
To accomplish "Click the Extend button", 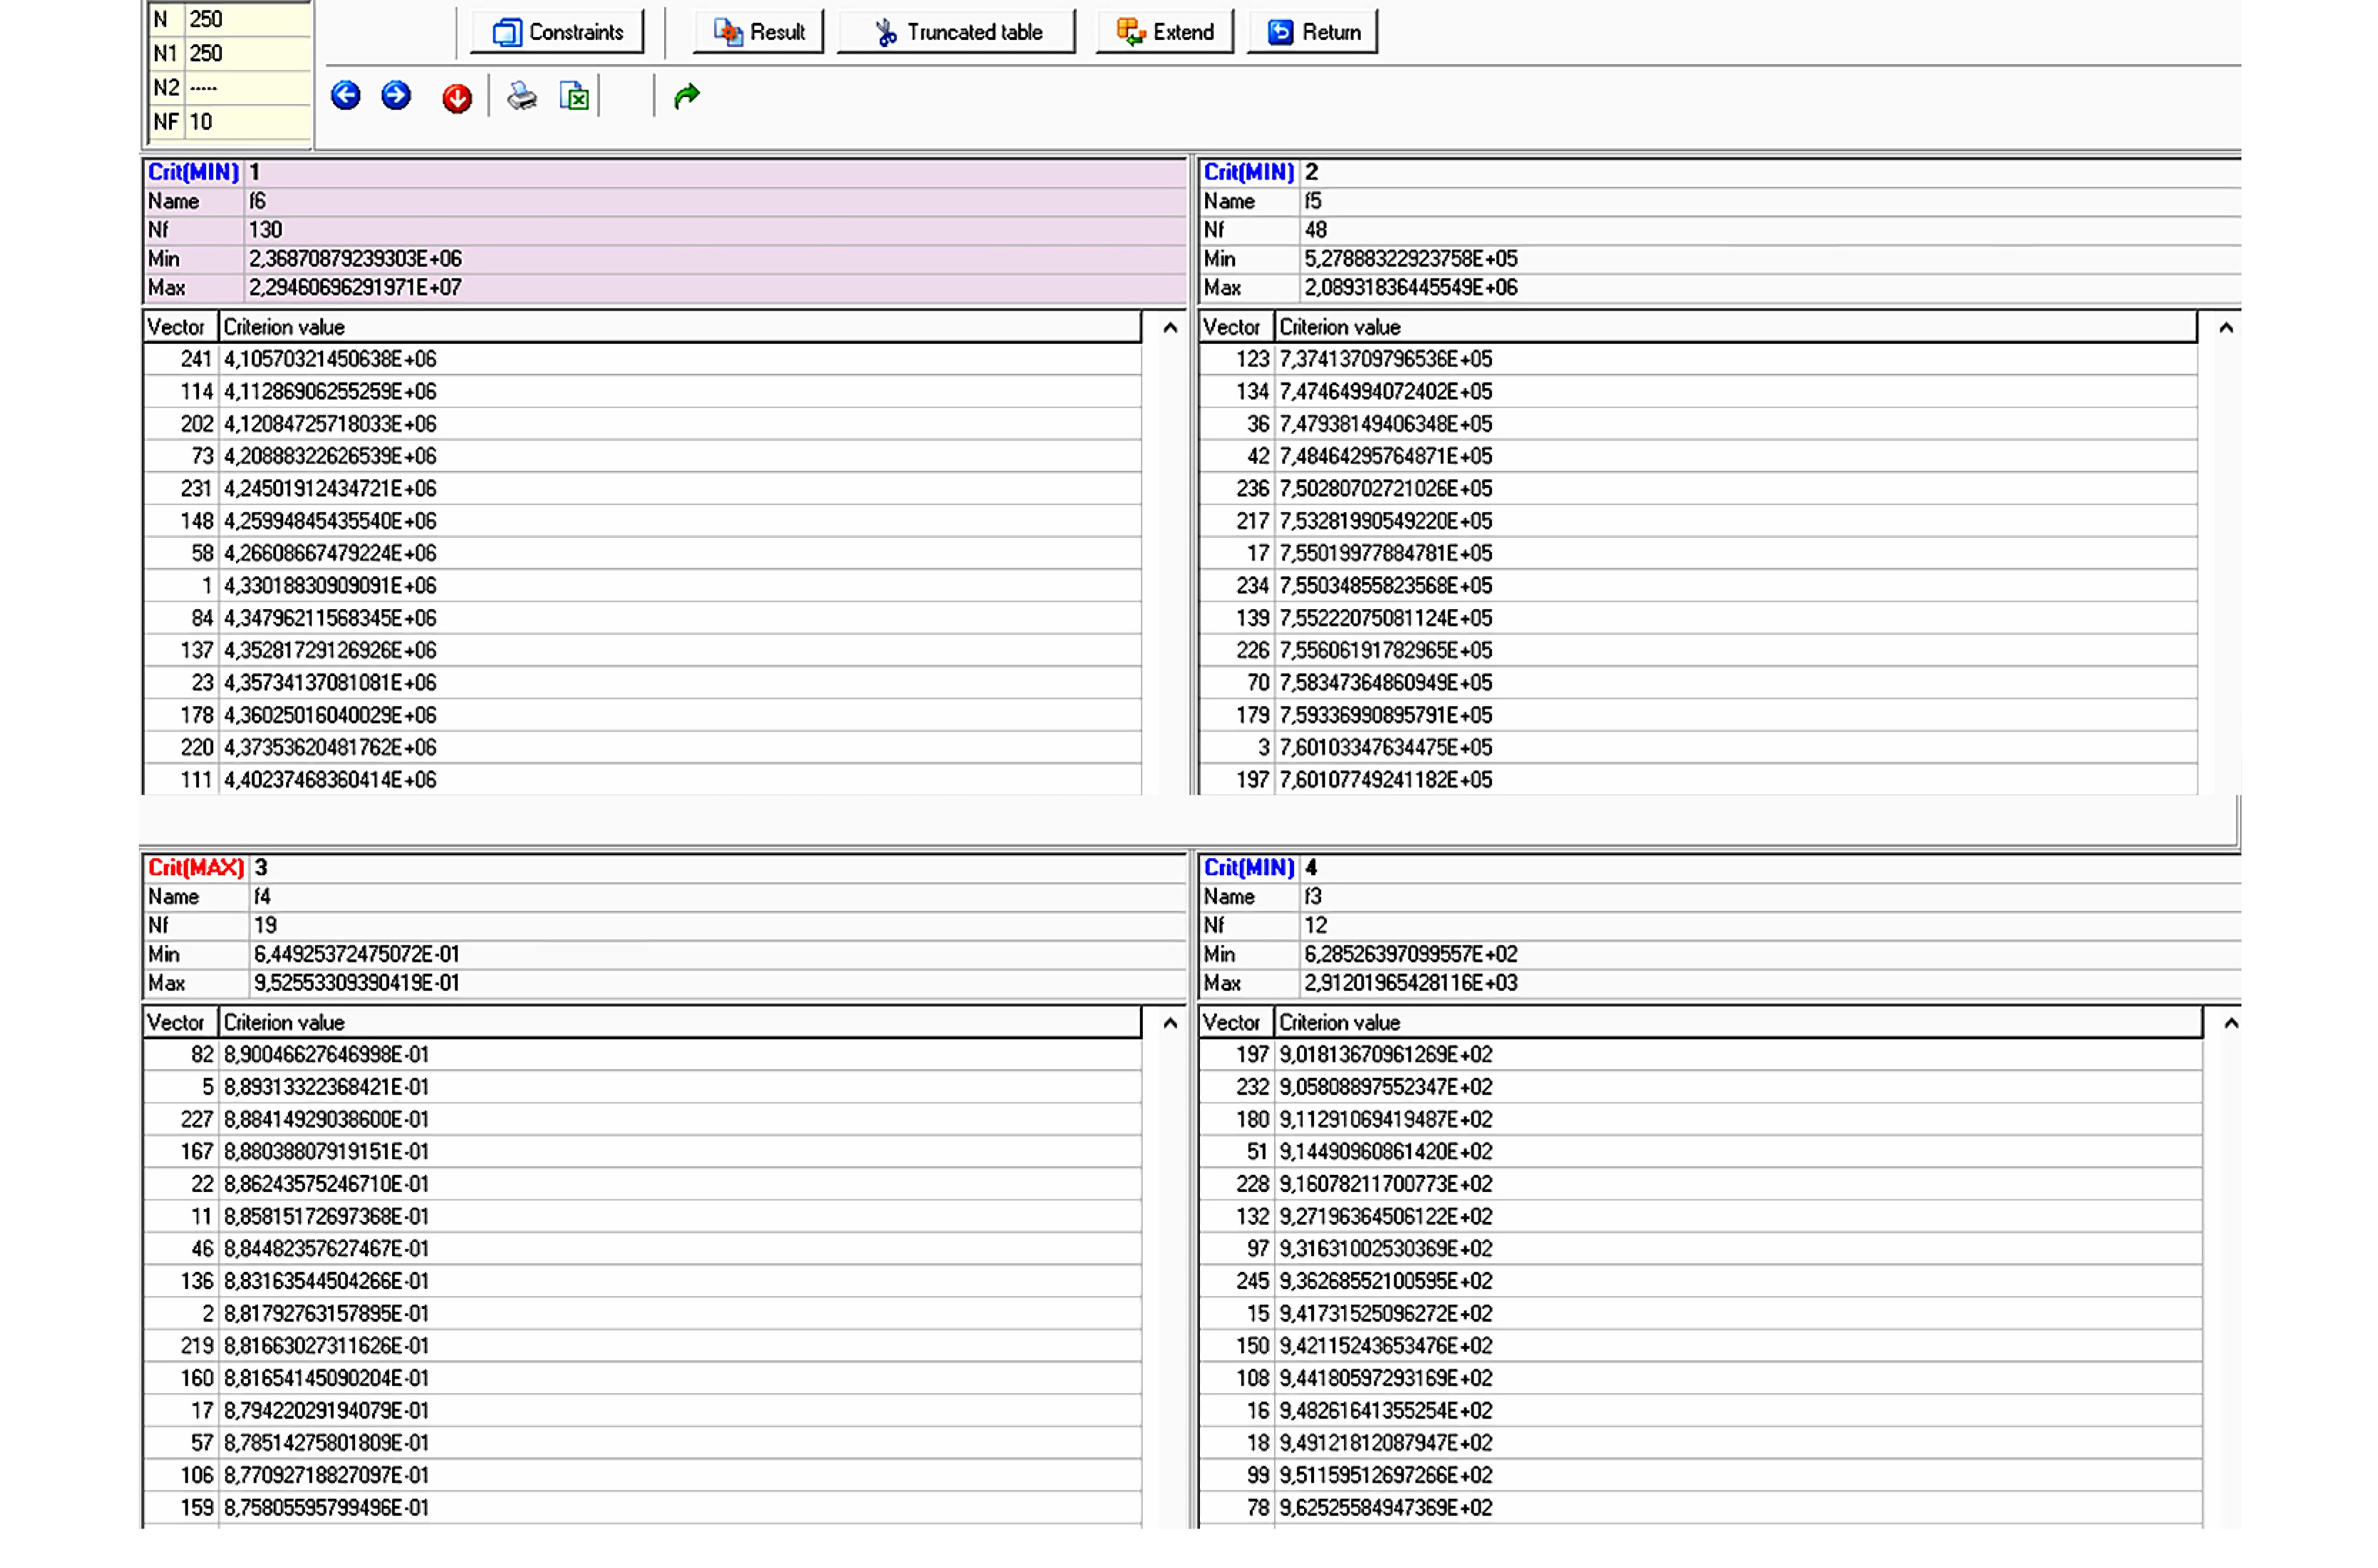I will (x=1165, y=32).
